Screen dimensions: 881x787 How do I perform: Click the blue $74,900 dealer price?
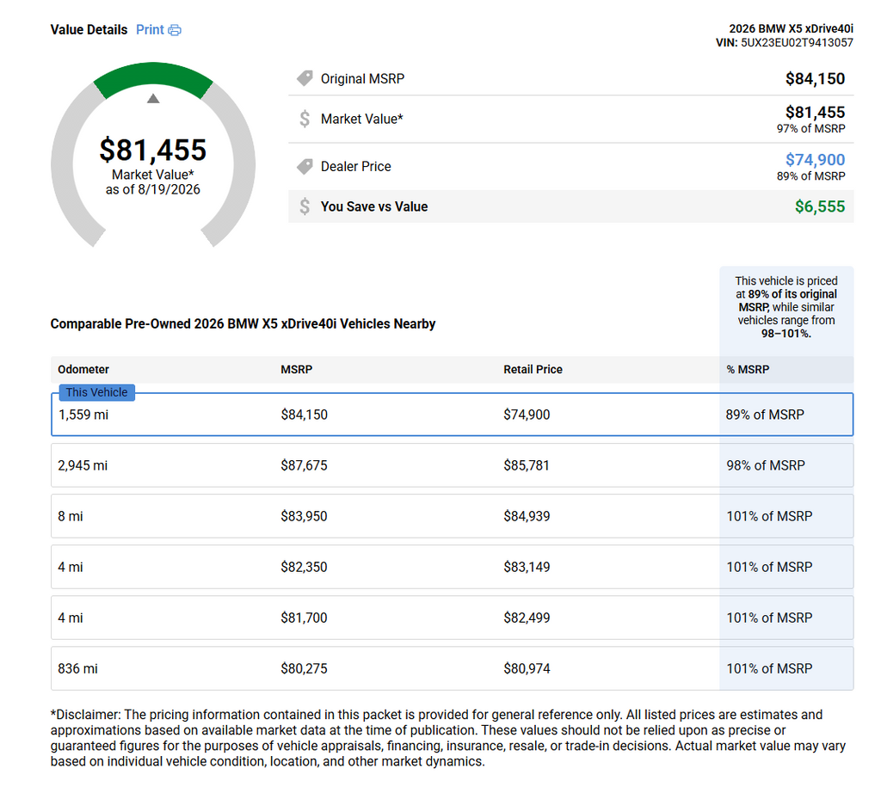tap(815, 160)
